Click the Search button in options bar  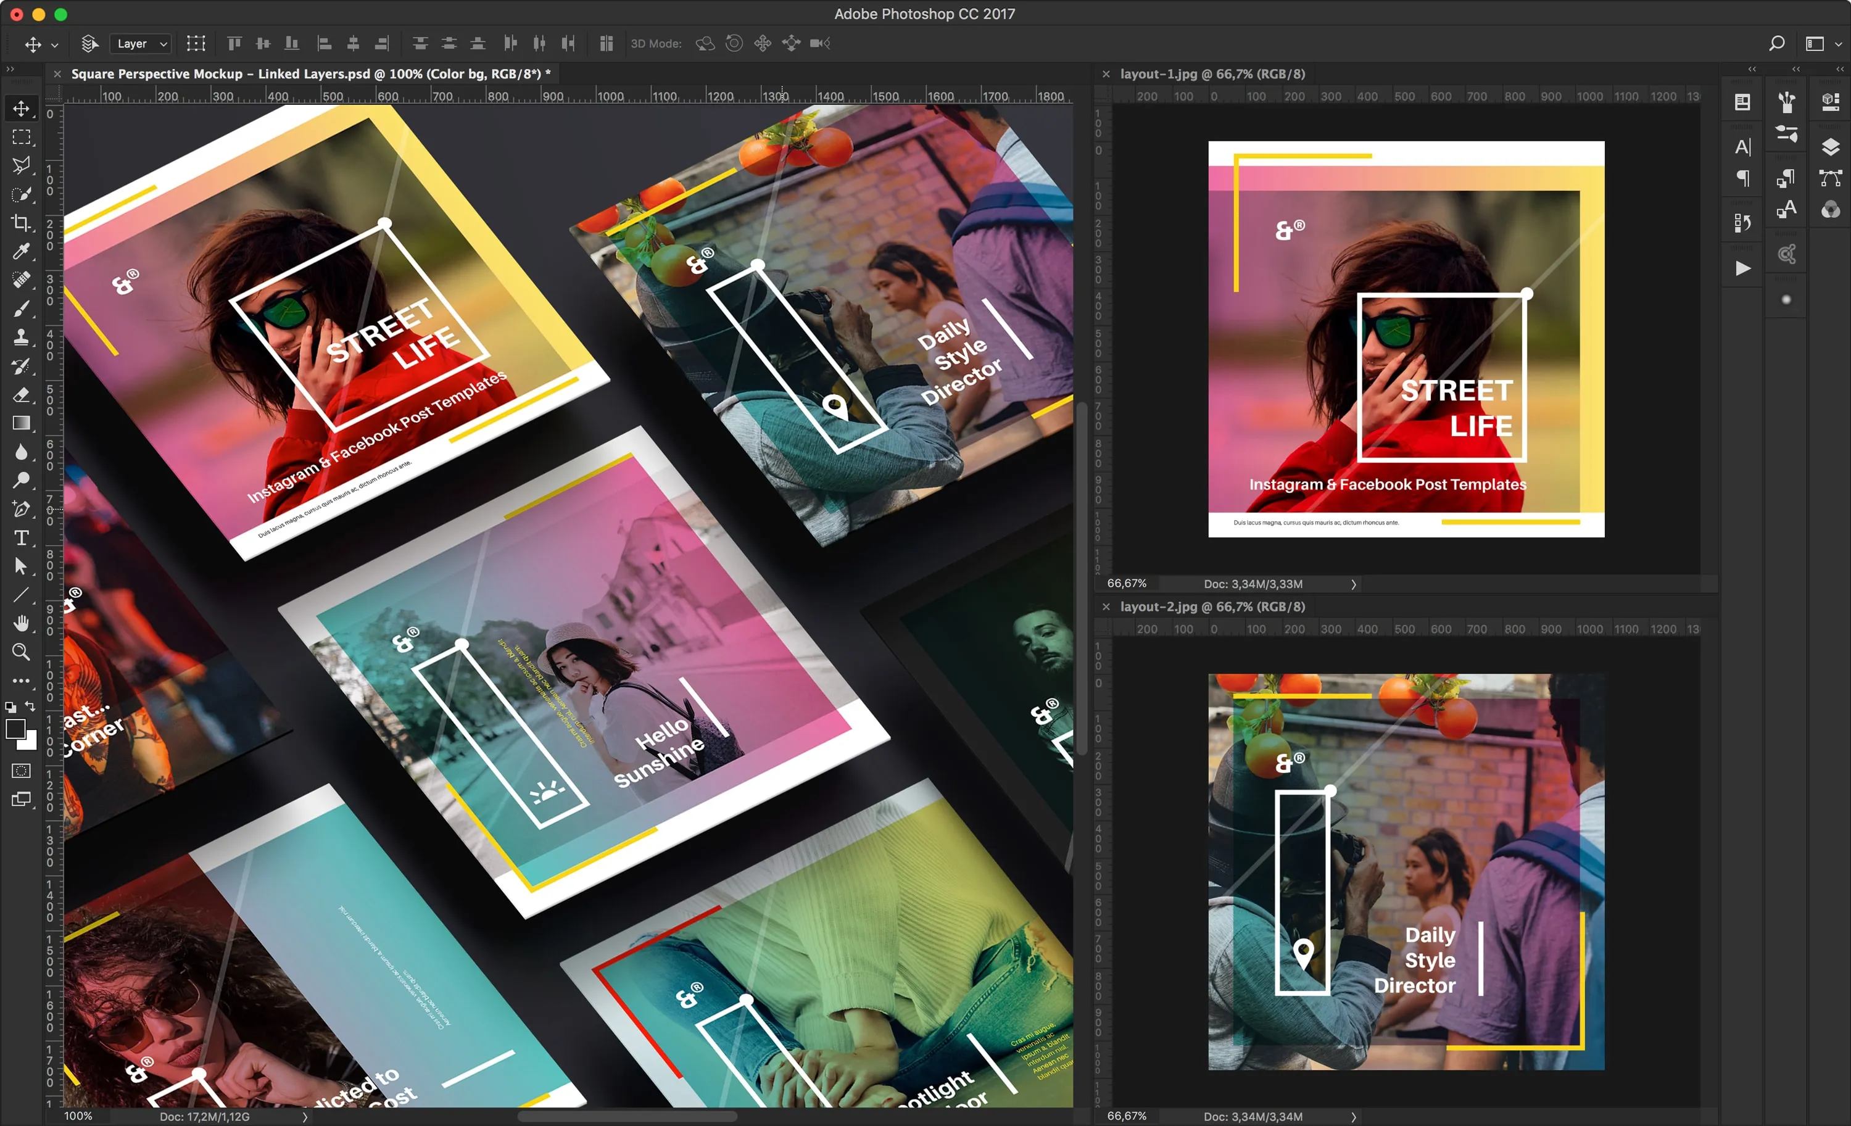tap(1776, 44)
